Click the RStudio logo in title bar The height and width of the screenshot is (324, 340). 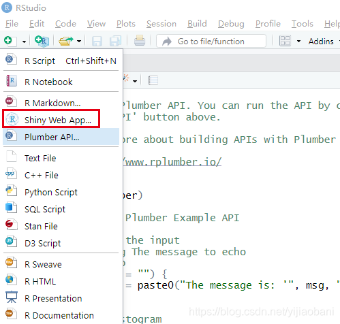7,7
